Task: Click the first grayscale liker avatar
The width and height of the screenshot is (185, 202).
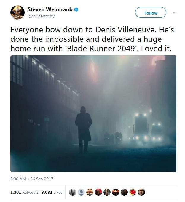Action: [x=72, y=192]
